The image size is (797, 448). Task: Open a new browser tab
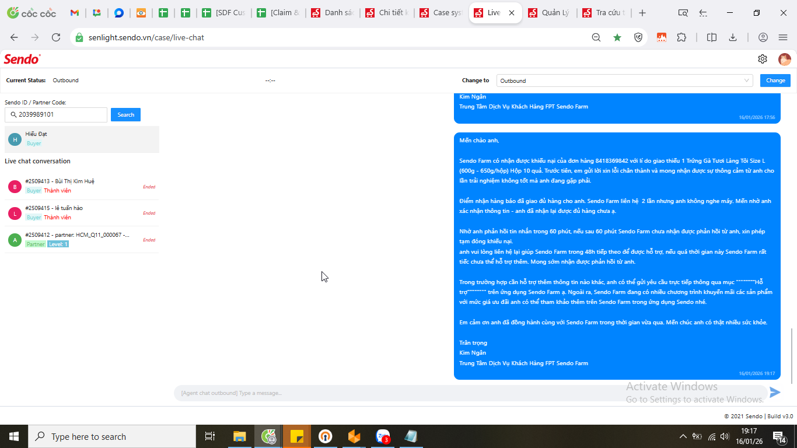pos(642,13)
